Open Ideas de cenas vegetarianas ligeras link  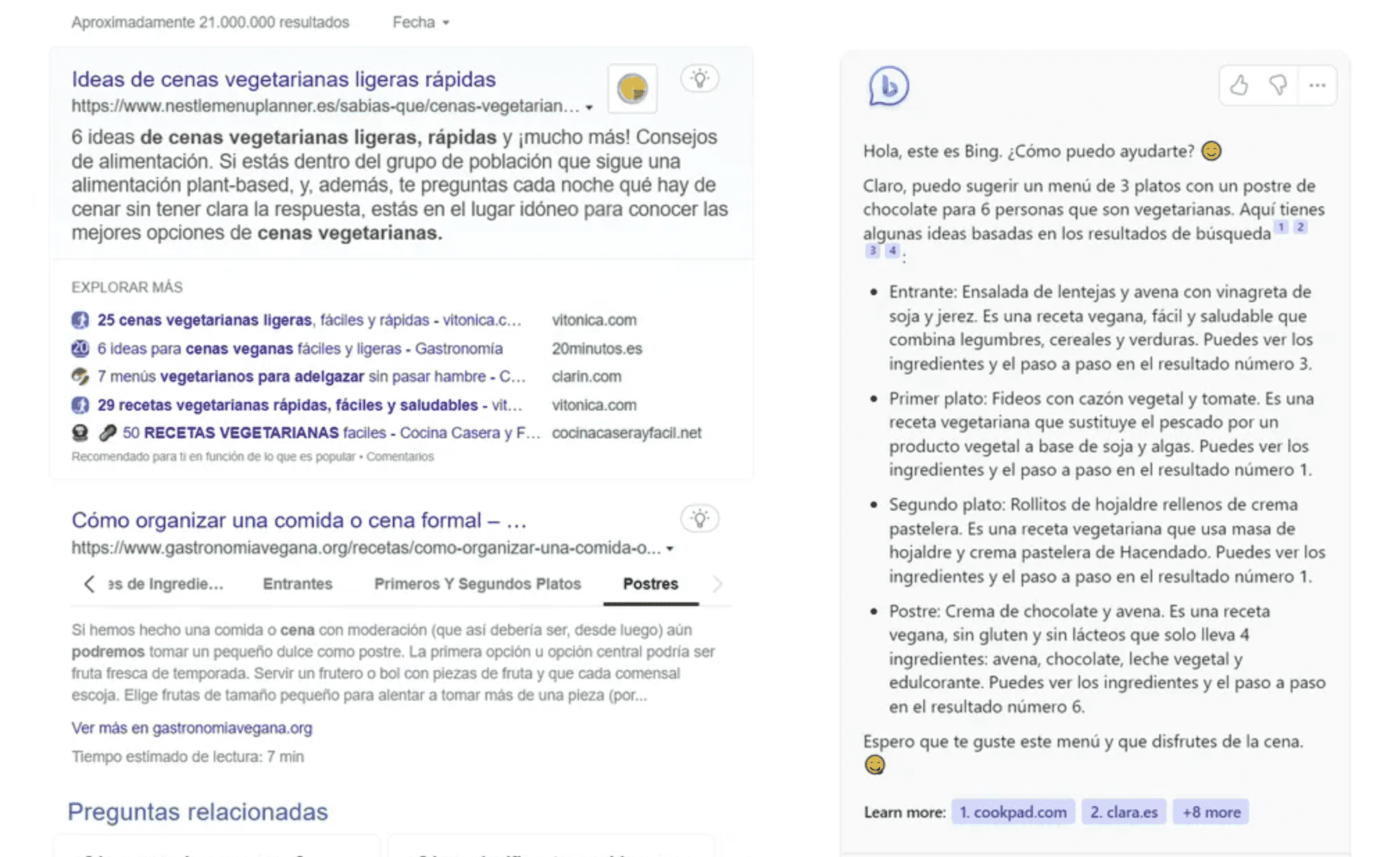pyautogui.click(x=283, y=79)
